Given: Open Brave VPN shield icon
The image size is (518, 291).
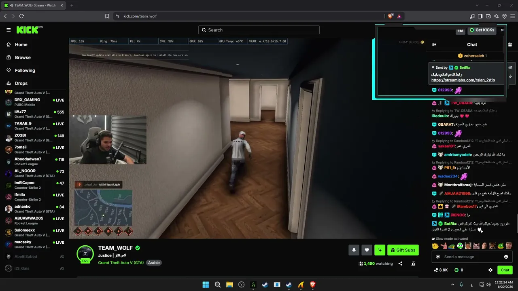Looking at the screenshot, I should [x=505, y=16].
